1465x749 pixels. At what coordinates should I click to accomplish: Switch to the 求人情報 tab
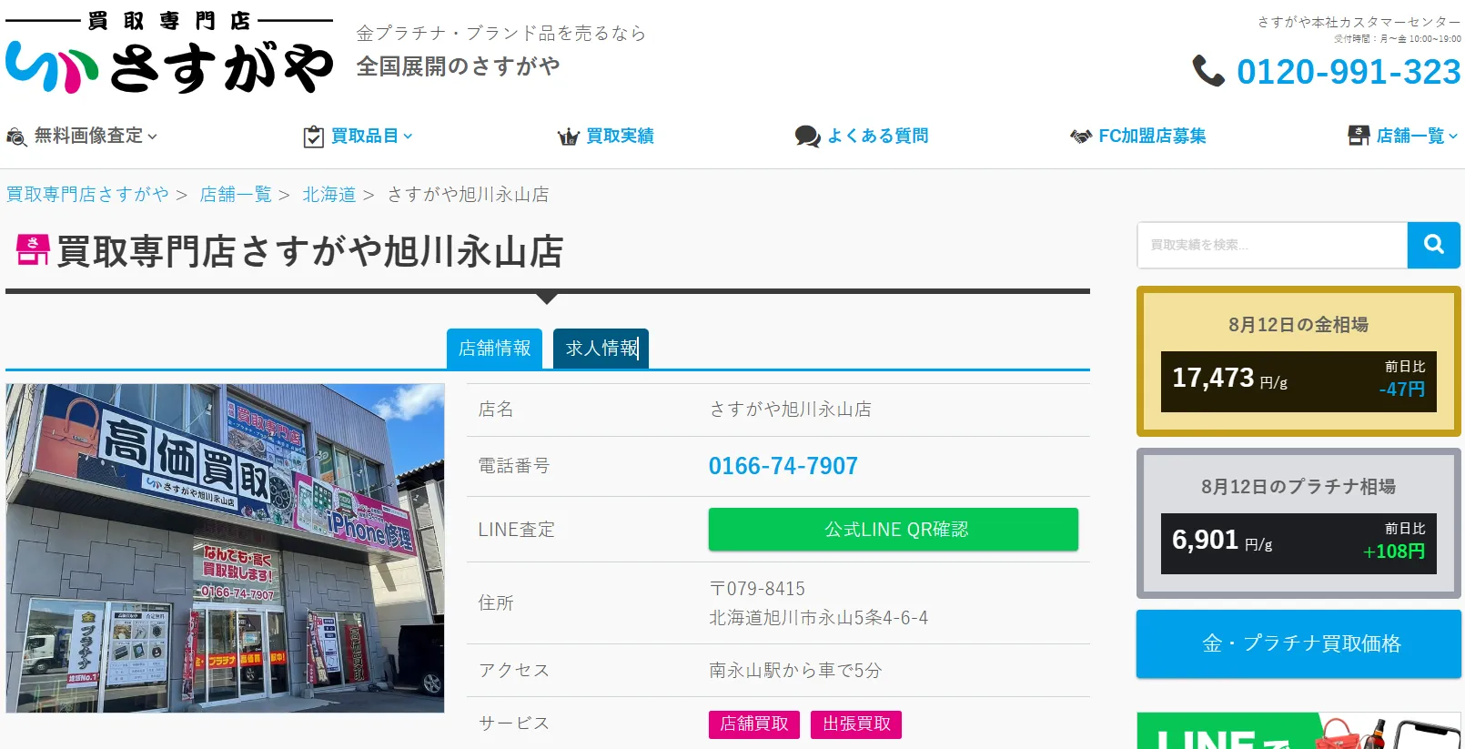click(x=601, y=349)
